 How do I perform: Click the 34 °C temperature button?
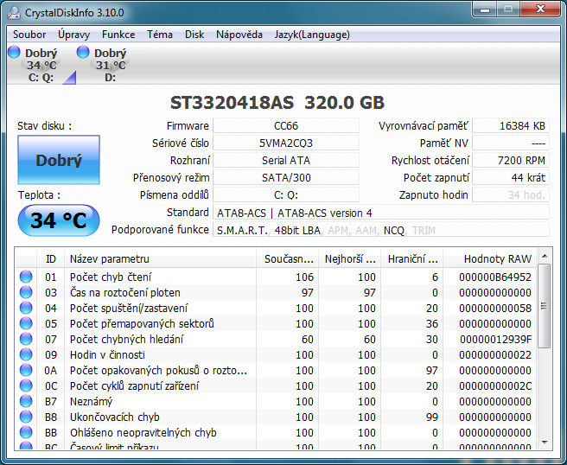pyautogui.click(x=59, y=220)
